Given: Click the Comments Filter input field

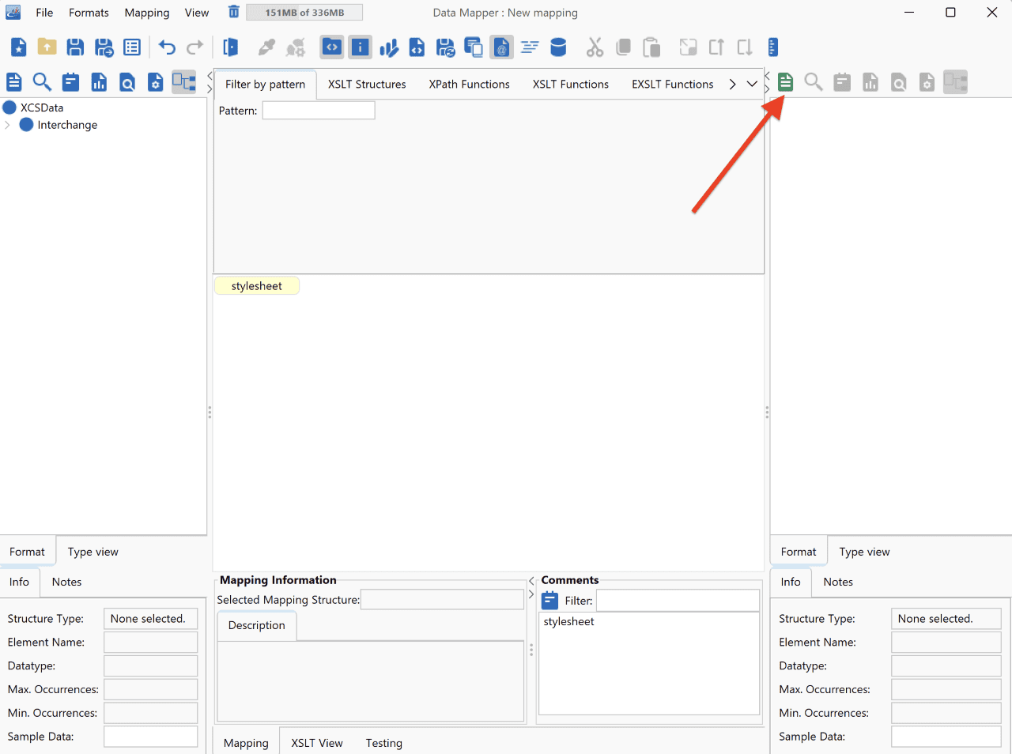Looking at the screenshot, I should [678, 601].
